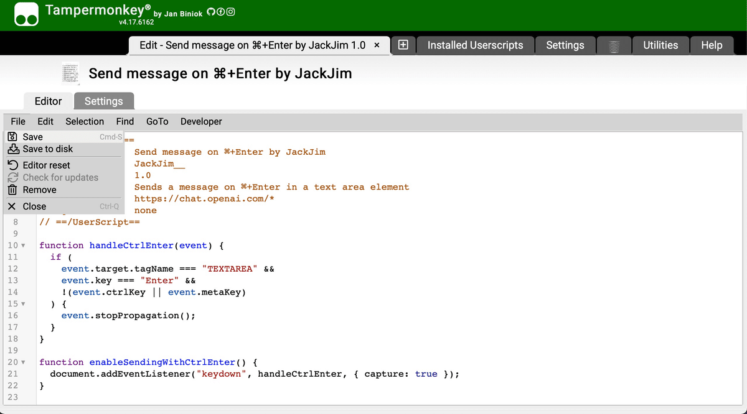Open the Find menu
Image resolution: width=747 pixels, height=414 pixels.
(x=125, y=121)
